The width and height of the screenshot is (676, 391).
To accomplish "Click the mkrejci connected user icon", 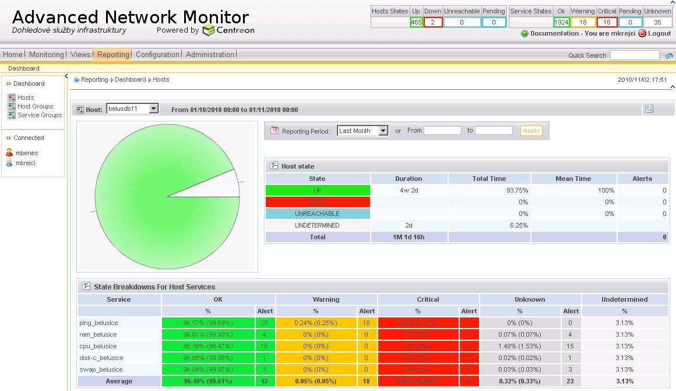I will click(10, 163).
